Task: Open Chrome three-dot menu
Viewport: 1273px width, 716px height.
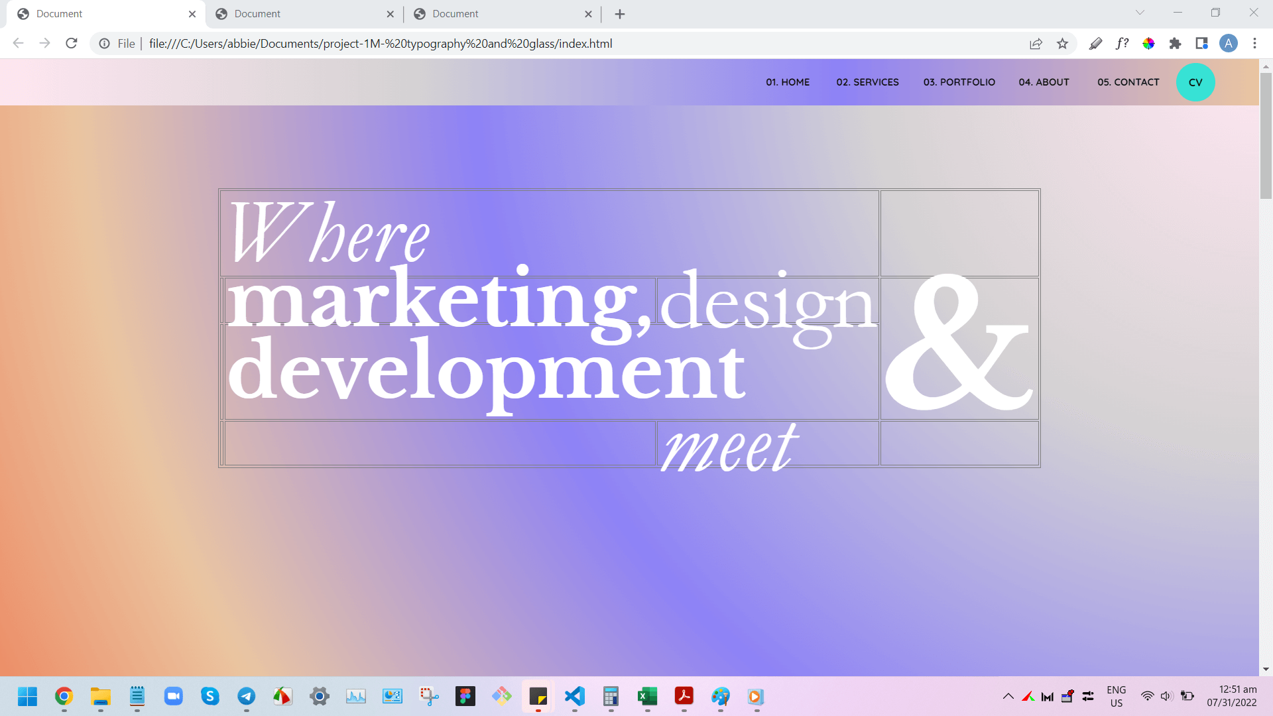Action: (x=1254, y=44)
